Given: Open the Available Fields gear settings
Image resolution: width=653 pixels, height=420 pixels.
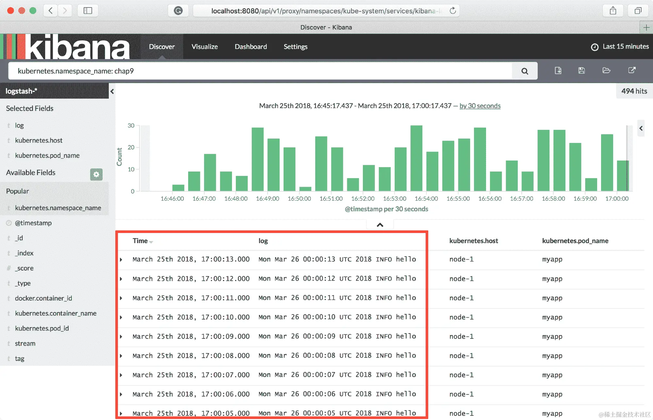Looking at the screenshot, I should coord(96,175).
